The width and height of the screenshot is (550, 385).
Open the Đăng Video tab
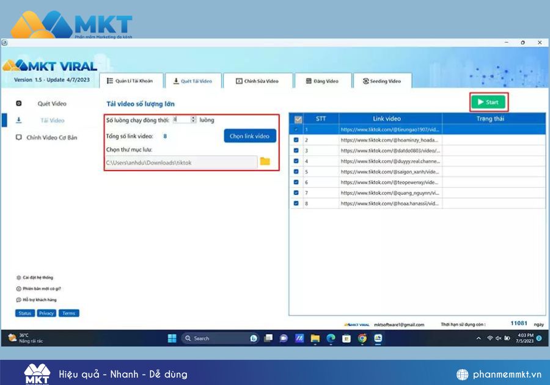point(323,81)
